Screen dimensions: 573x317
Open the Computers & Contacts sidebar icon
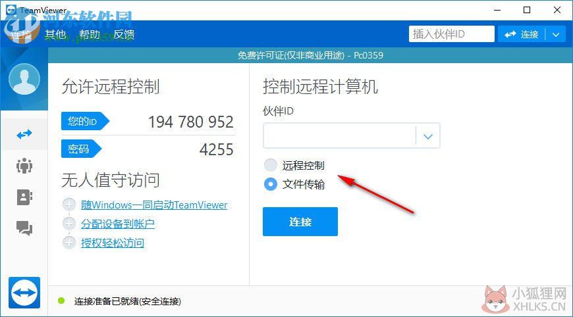click(x=24, y=197)
